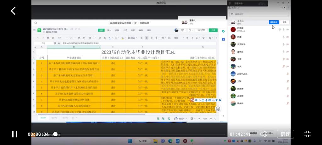Click the green 分享 share button
Image resolution: width=322 pixels, height=145 pixels.
coord(213,30)
